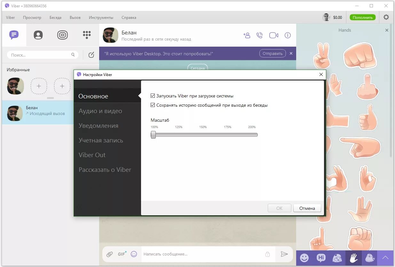395x267 pixels.
Task: Open the Инструменты menu
Action: (101, 18)
